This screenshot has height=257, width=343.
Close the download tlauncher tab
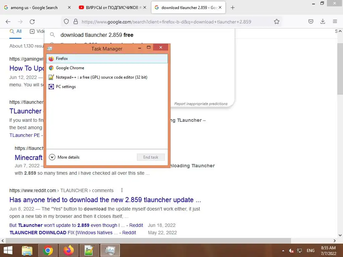coord(220,7)
